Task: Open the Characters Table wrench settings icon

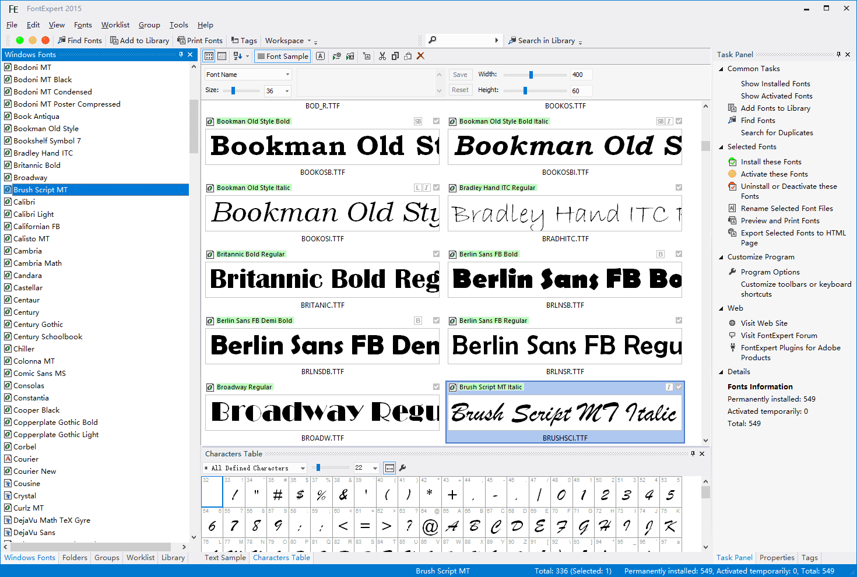Action: click(x=403, y=468)
